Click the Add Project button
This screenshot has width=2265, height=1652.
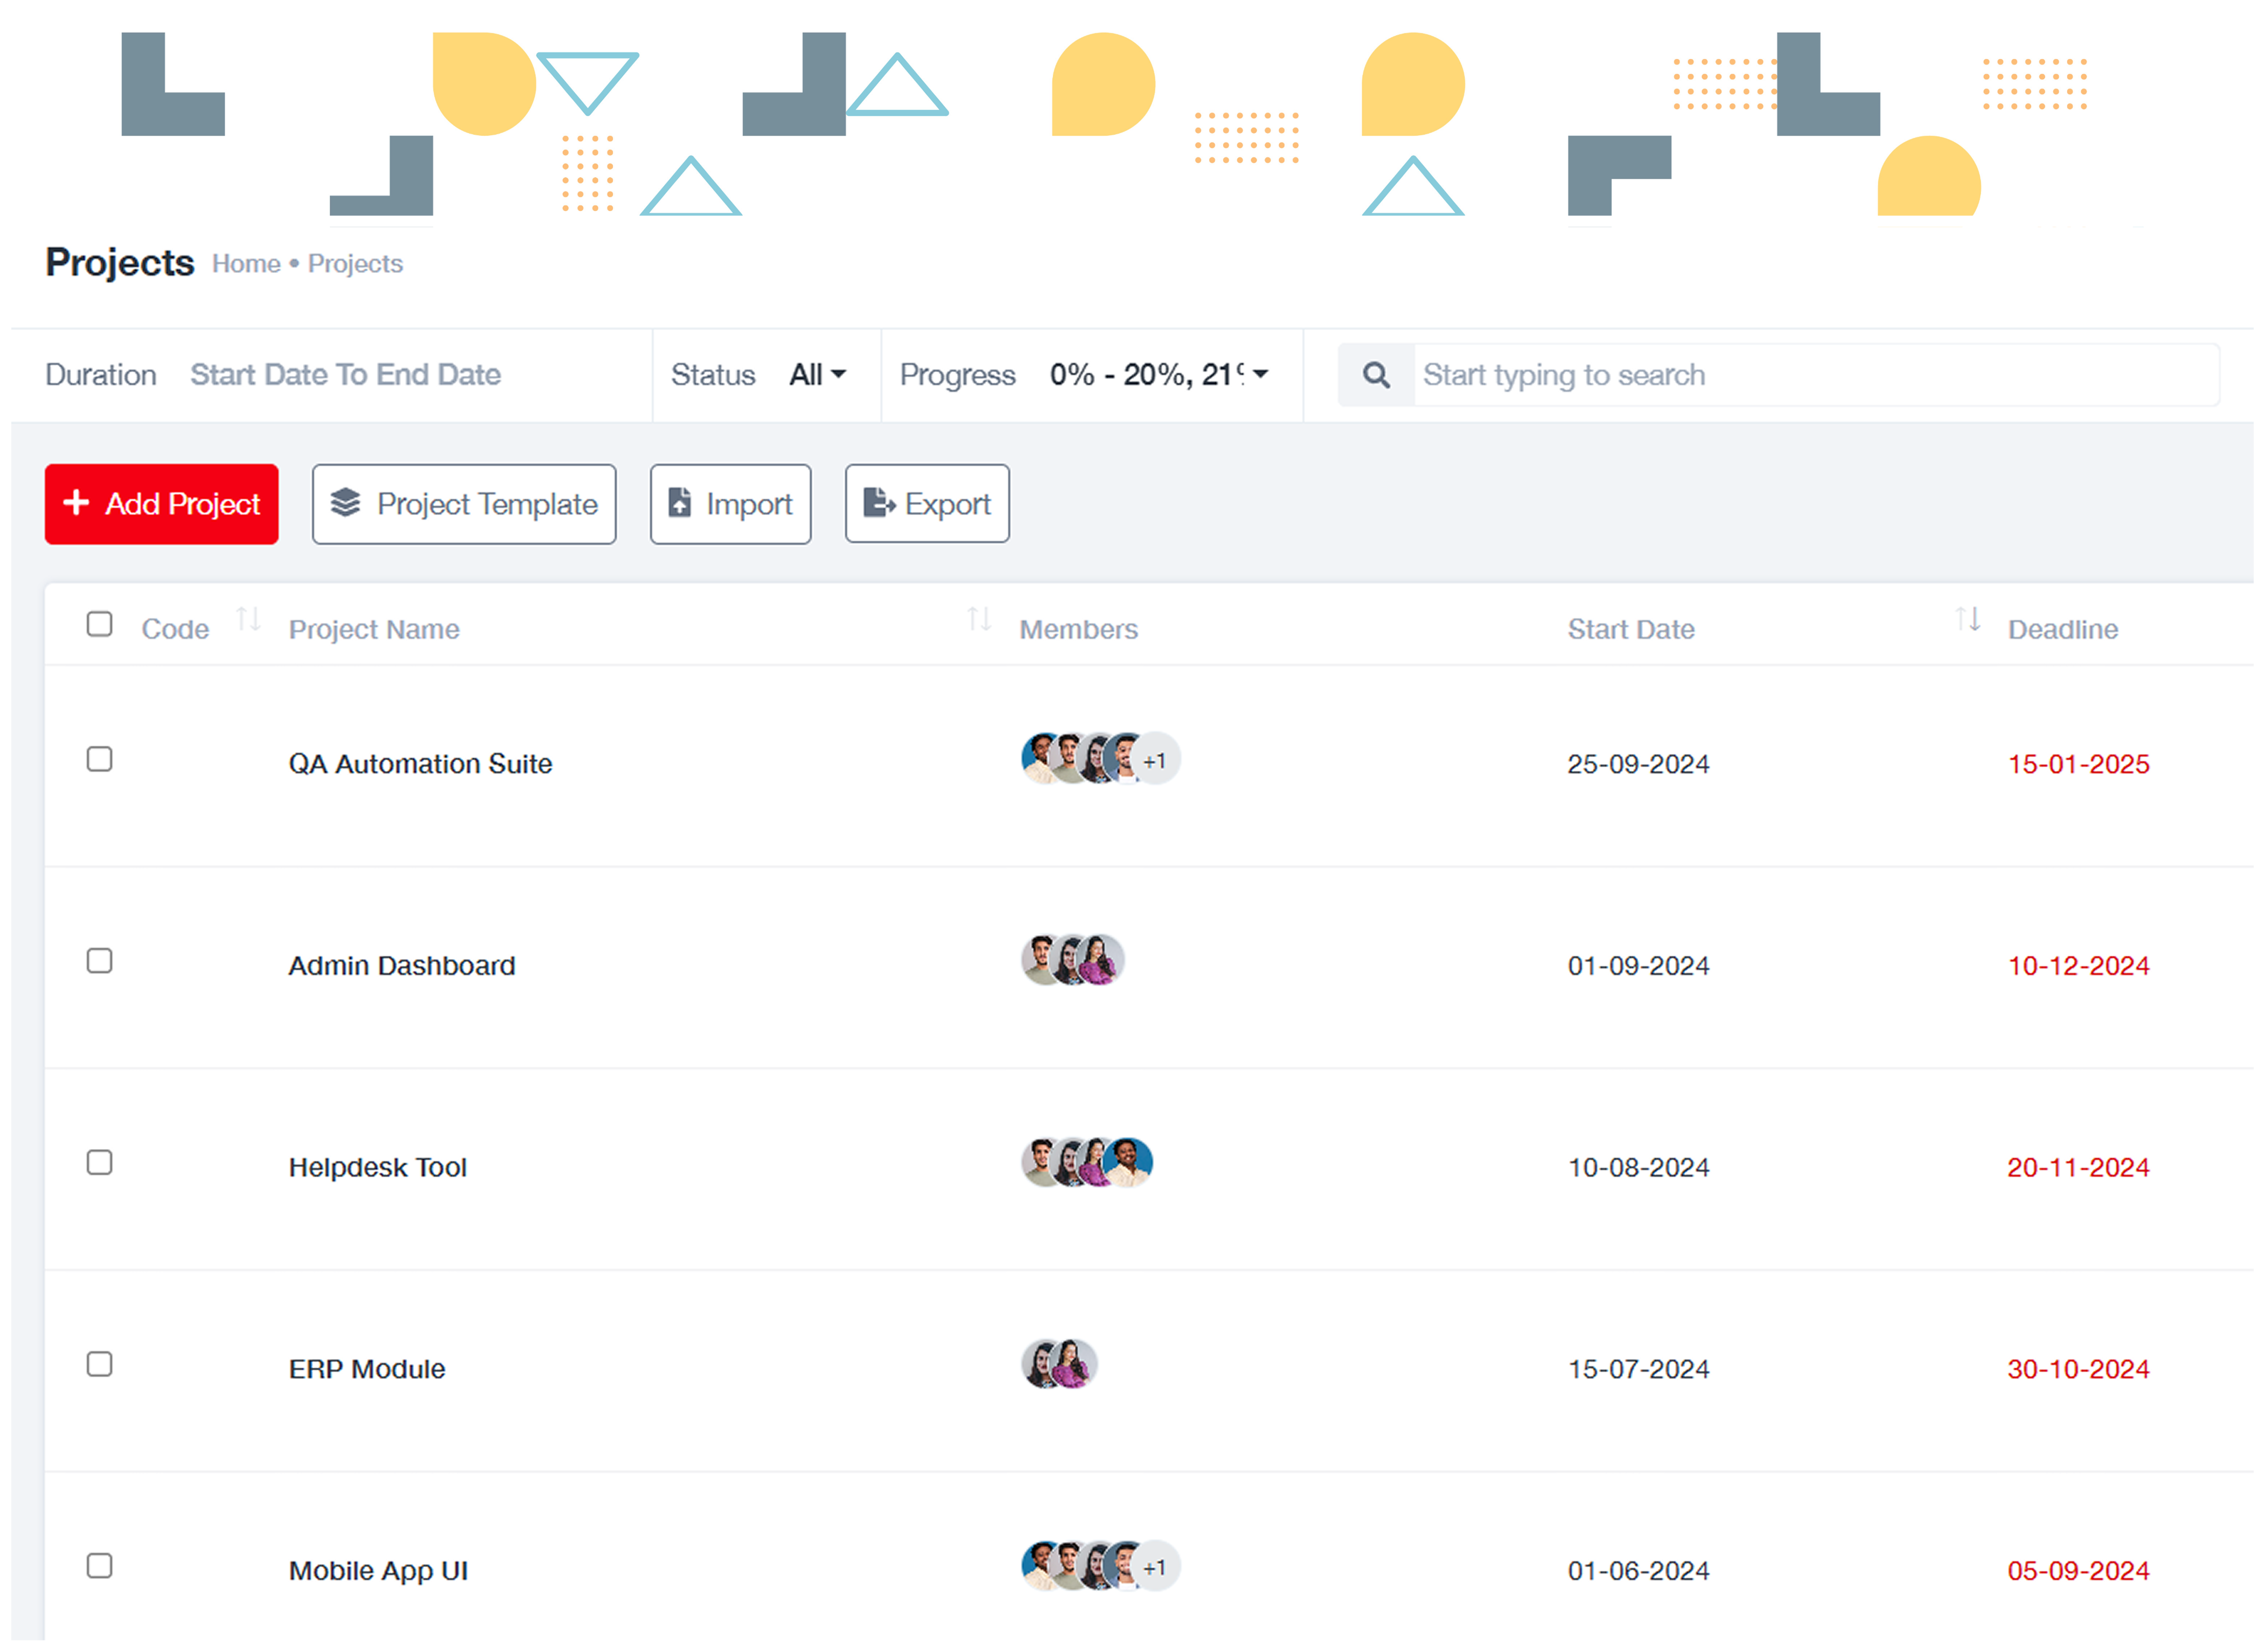pos(161,504)
